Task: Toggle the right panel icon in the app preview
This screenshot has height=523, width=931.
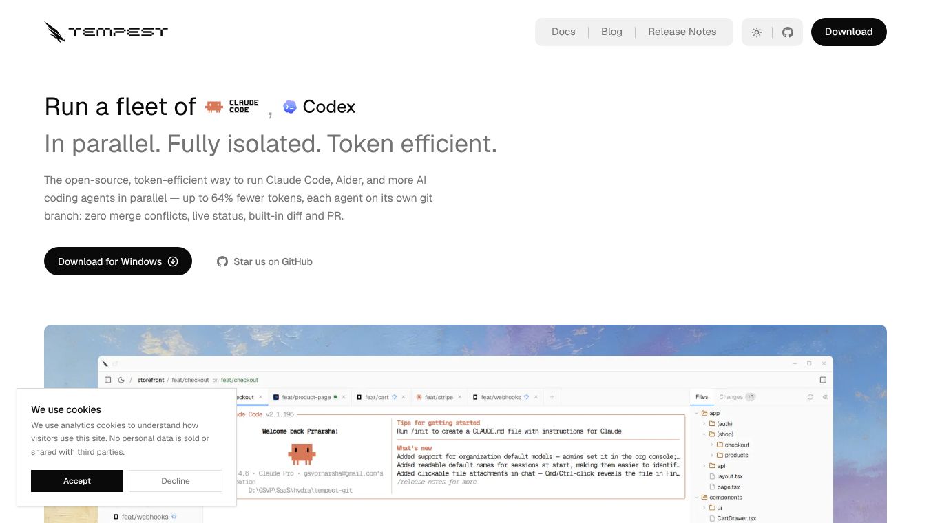Action: pyautogui.click(x=823, y=380)
